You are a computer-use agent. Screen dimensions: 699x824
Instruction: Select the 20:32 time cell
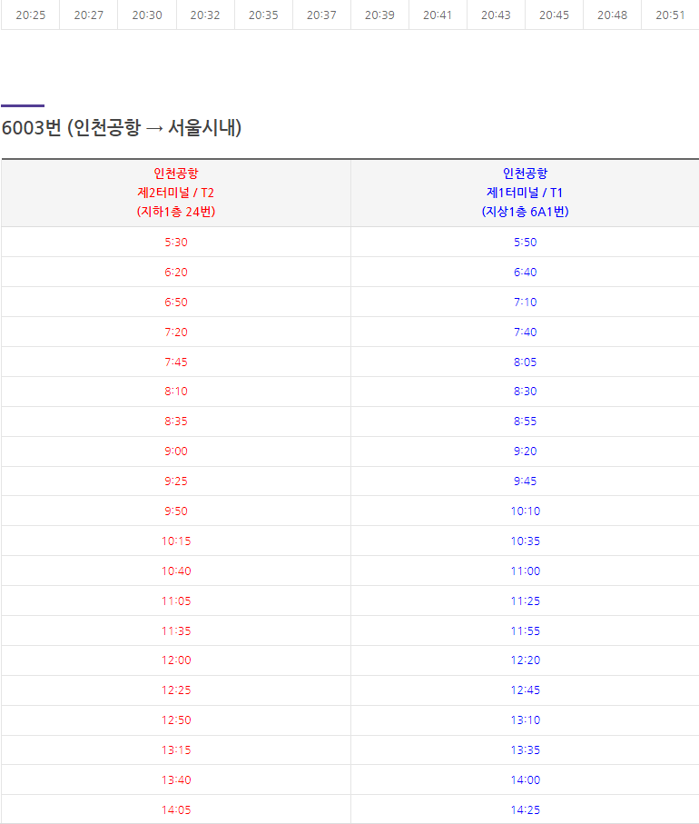click(205, 15)
